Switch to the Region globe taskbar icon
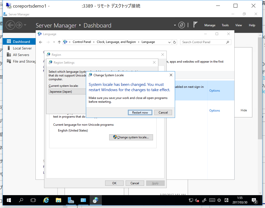This screenshot has height=208, width=265. tap(96, 200)
